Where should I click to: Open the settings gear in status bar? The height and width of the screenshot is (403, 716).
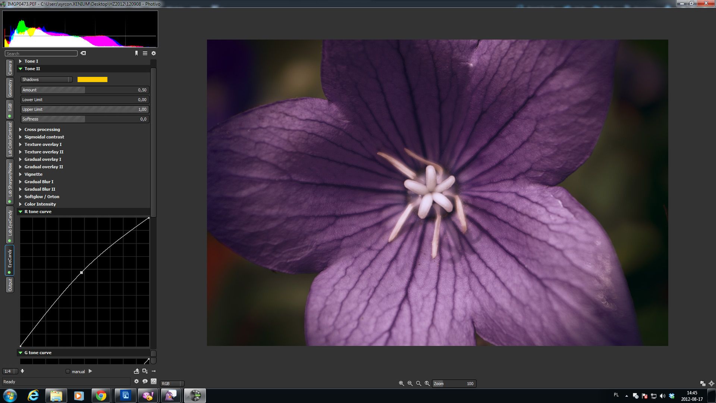pyautogui.click(x=136, y=381)
